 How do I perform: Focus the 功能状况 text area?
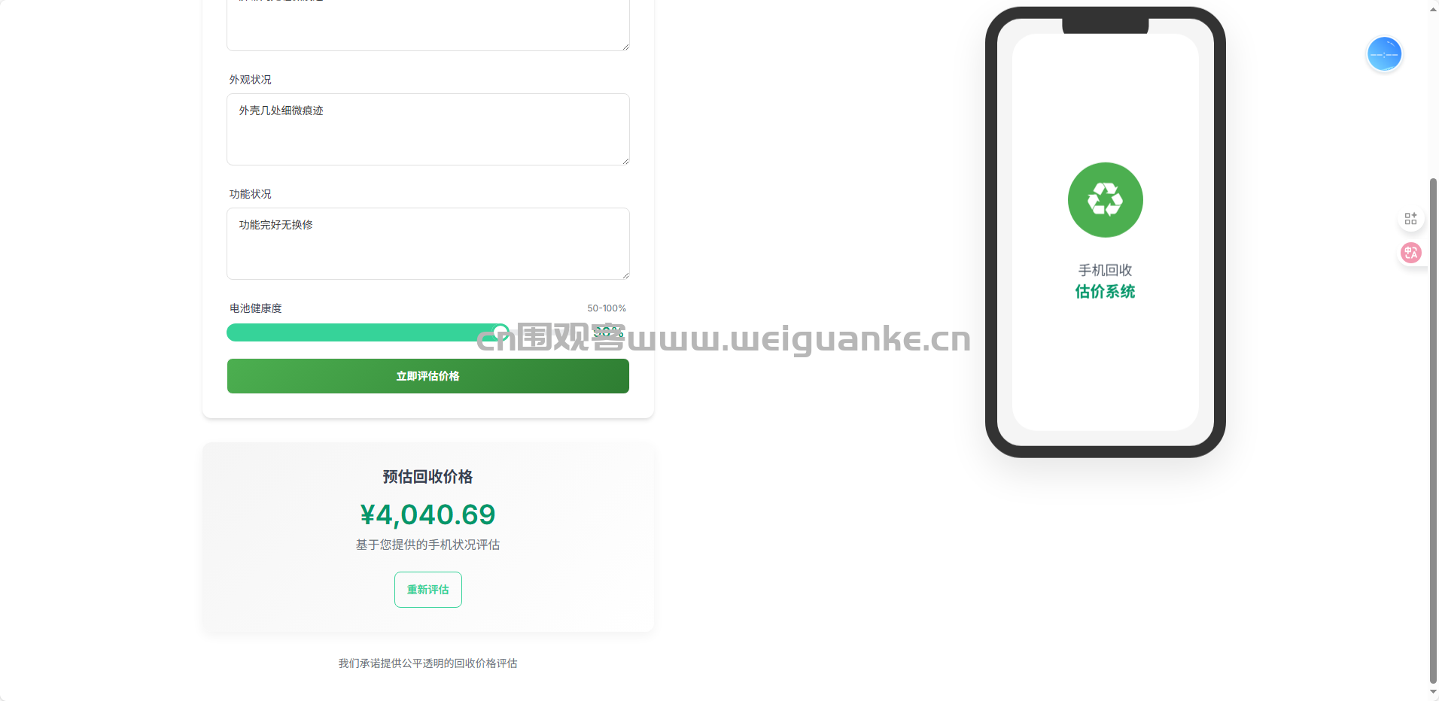point(428,244)
